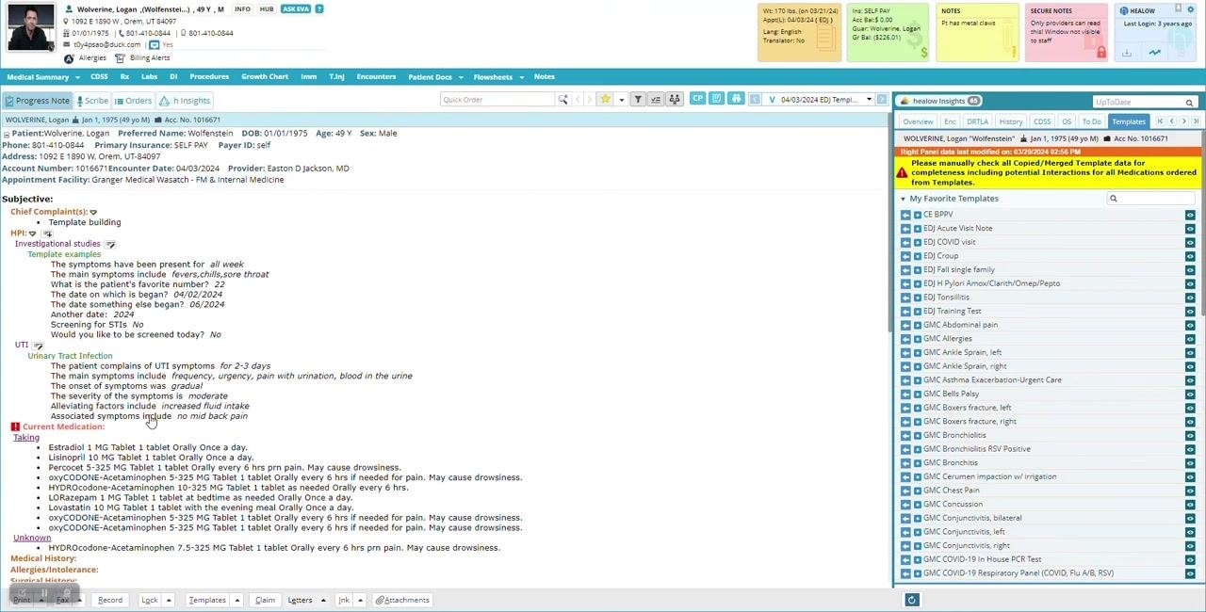1206x612 pixels.
Task: Go to previous encounter arrow beside visit dropdown
Action: click(755, 100)
